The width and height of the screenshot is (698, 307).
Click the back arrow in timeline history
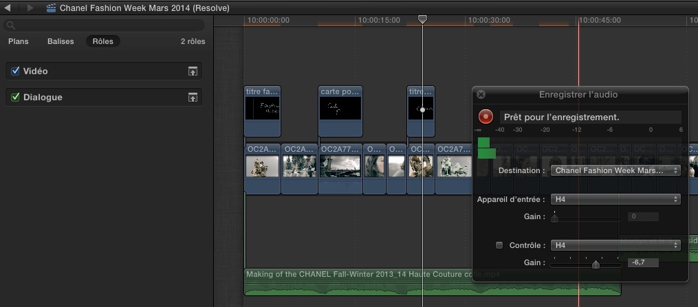click(8, 8)
